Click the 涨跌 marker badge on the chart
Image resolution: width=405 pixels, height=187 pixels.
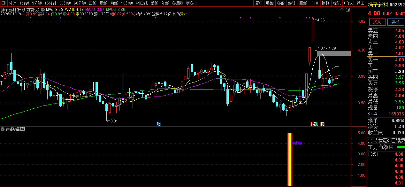coord(314,124)
